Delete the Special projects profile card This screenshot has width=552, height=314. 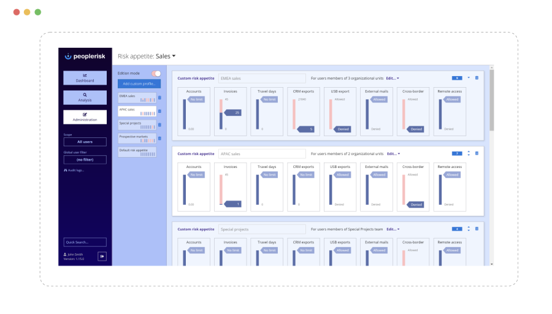(477, 229)
